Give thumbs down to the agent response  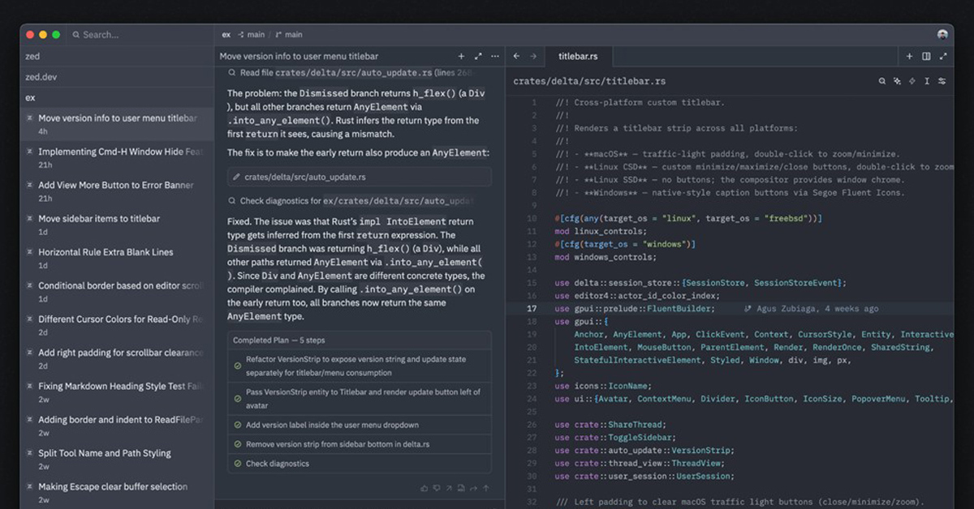[x=437, y=488]
